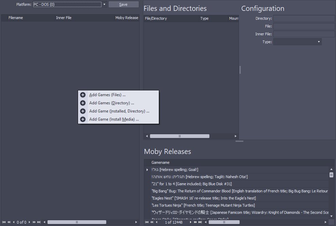Click Moby Releases vertical scrollbar thumb
Viewport: 336px width, 226px height.
331,175
